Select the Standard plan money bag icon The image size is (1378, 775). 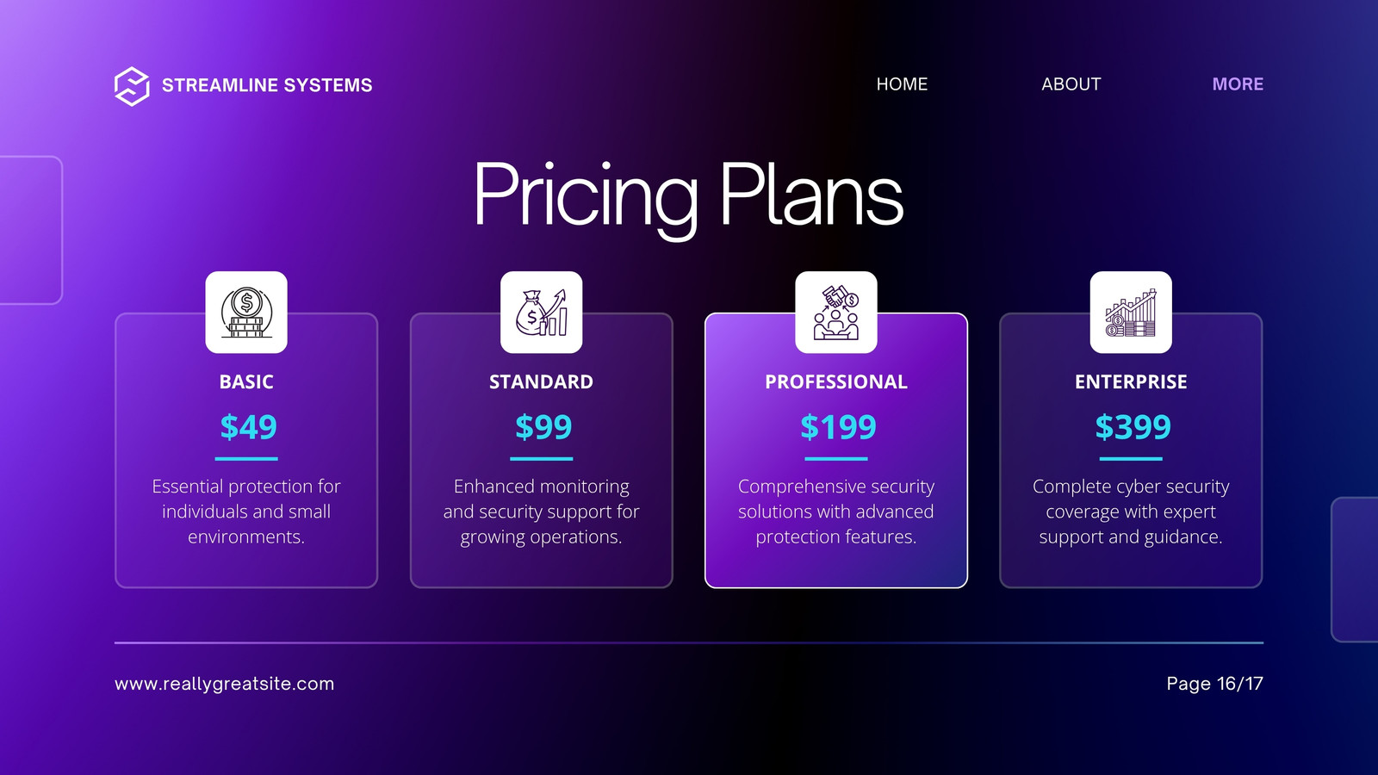point(542,313)
